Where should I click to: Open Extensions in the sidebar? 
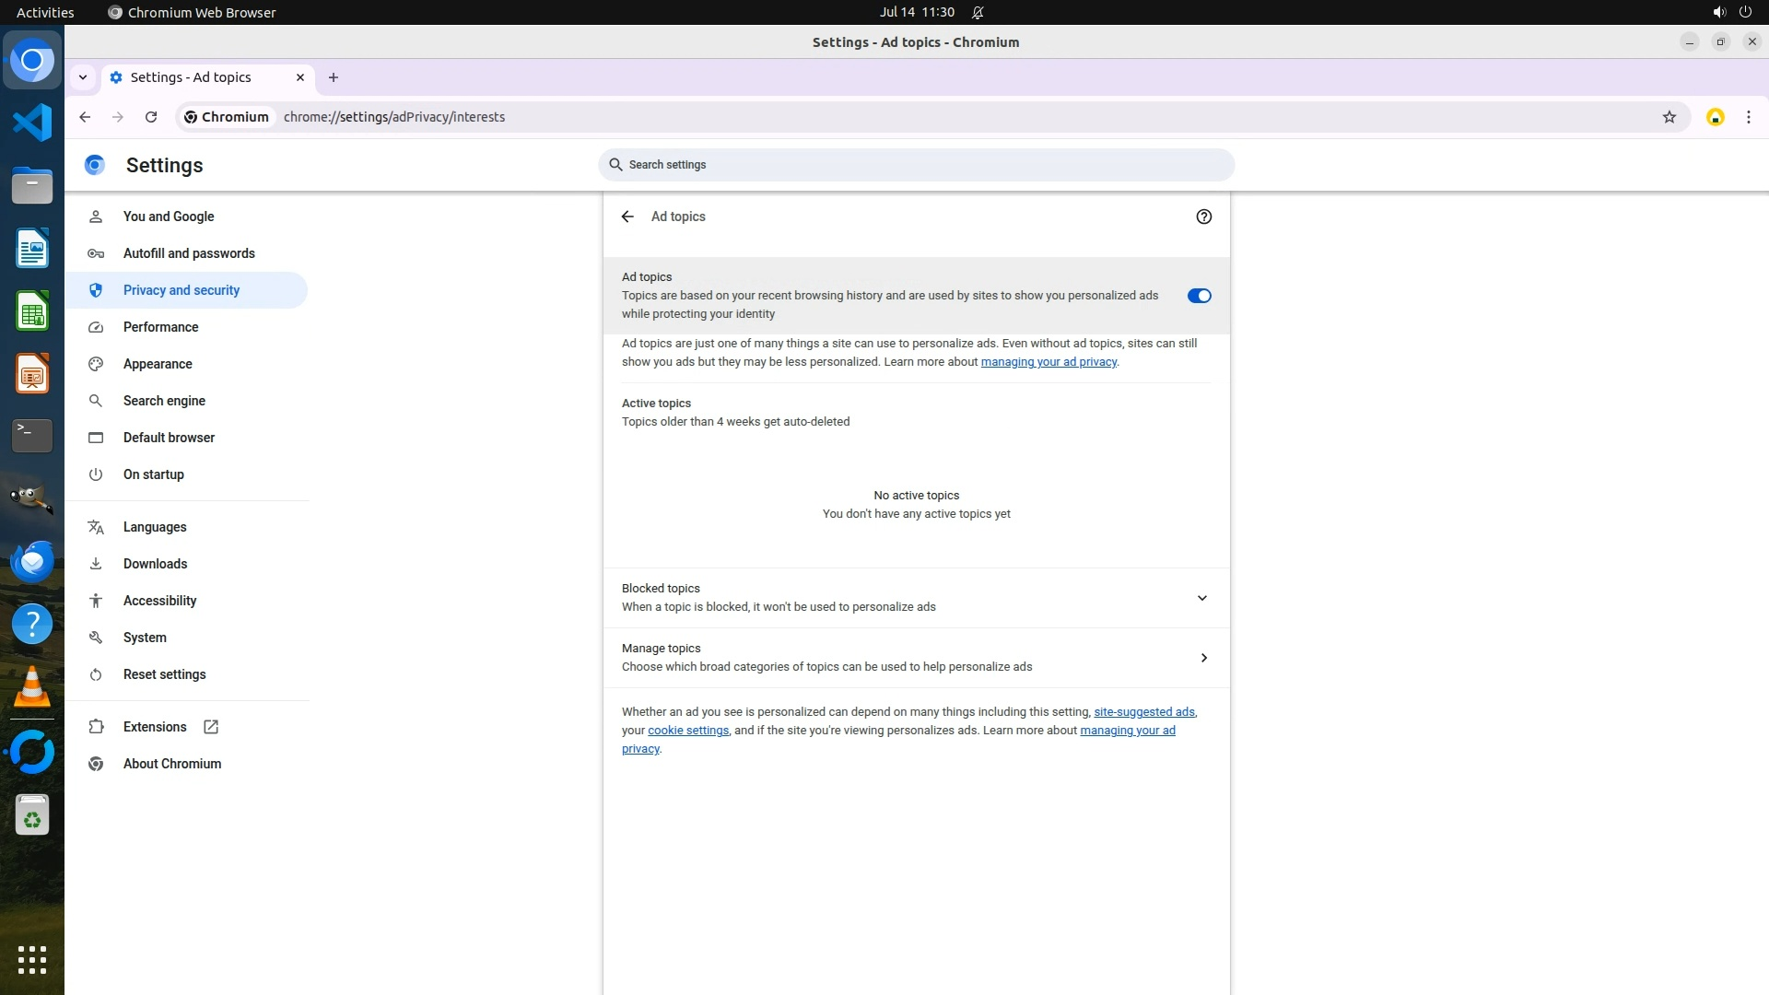[155, 727]
